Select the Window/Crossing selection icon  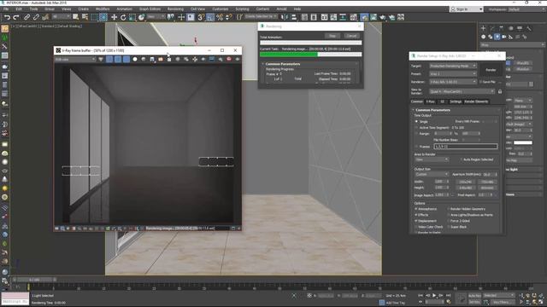pyautogui.click(x=103, y=17)
